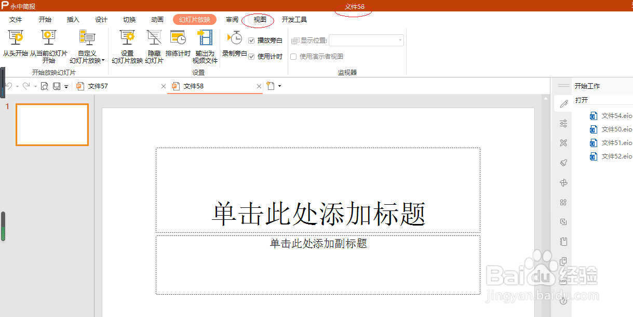The width and height of the screenshot is (633, 317).
Task: Open 显示位置 combo box
Action: [366, 40]
